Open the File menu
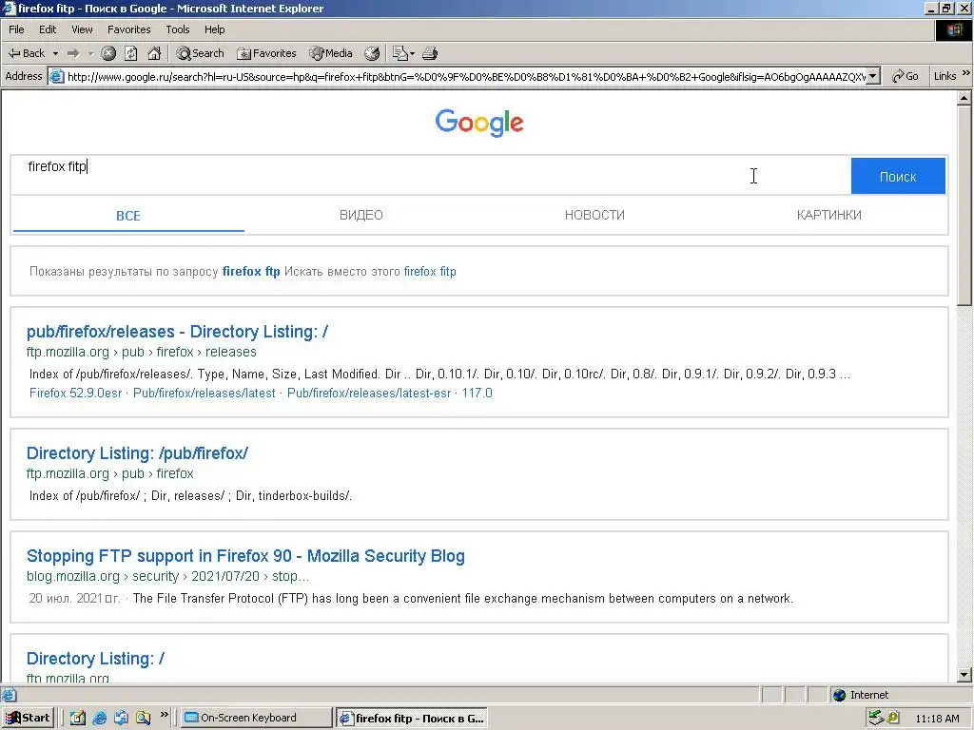 pyautogui.click(x=16, y=29)
